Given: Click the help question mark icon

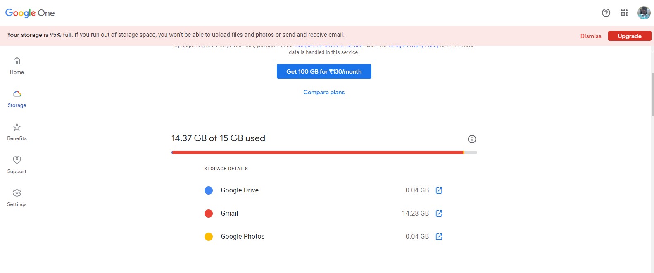Looking at the screenshot, I should (x=606, y=13).
